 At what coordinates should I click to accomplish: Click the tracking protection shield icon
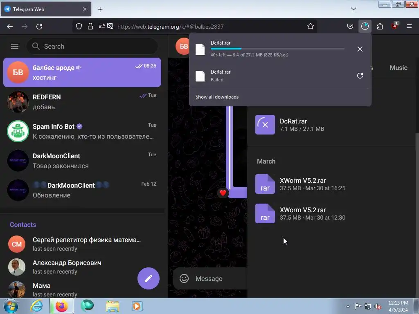[79, 27]
